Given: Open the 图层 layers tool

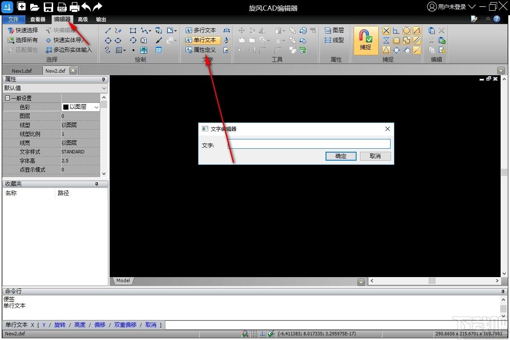Looking at the screenshot, I should 334,30.
